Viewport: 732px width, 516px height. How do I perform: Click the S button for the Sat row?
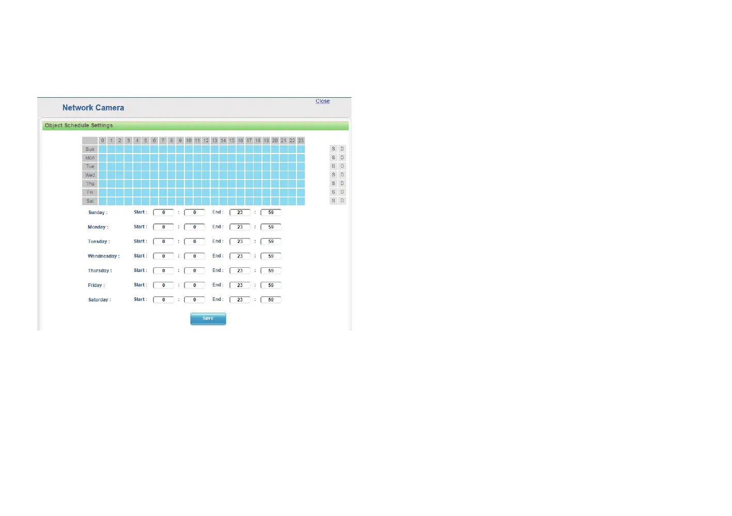333,201
